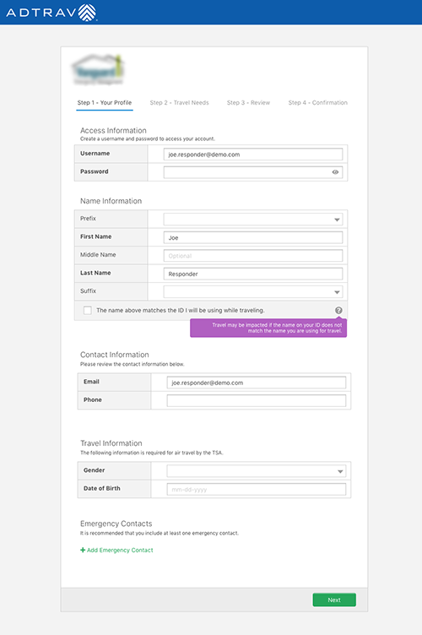This screenshot has width=422, height=635.
Task: Switch to Step 2 - Travel Needs tab
Action: point(179,103)
